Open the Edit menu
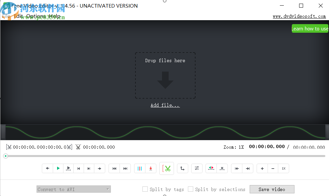The width and height of the screenshot is (329, 196). click(x=18, y=16)
